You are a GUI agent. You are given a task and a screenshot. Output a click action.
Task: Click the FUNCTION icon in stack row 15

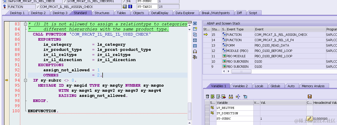tap(224, 35)
